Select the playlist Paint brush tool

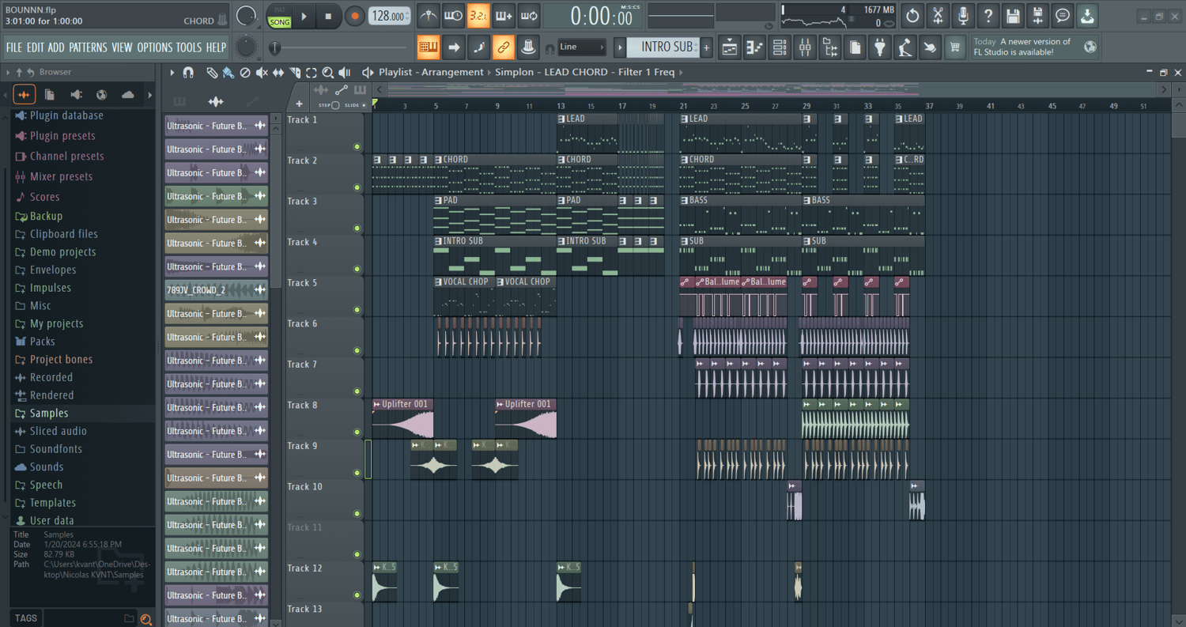coord(228,73)
